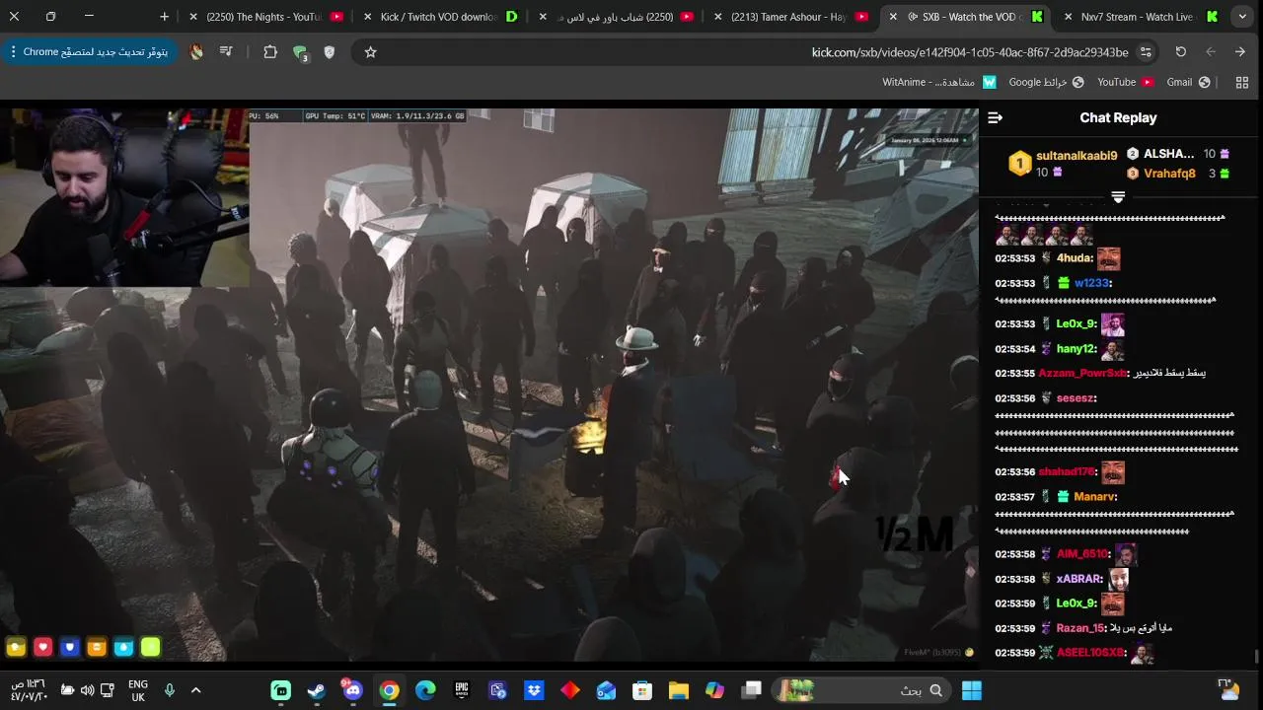Click the emote in shahad176's message
Image resolution: width=1263 pixels, height=710 pixels.
tap(1113, 472)
